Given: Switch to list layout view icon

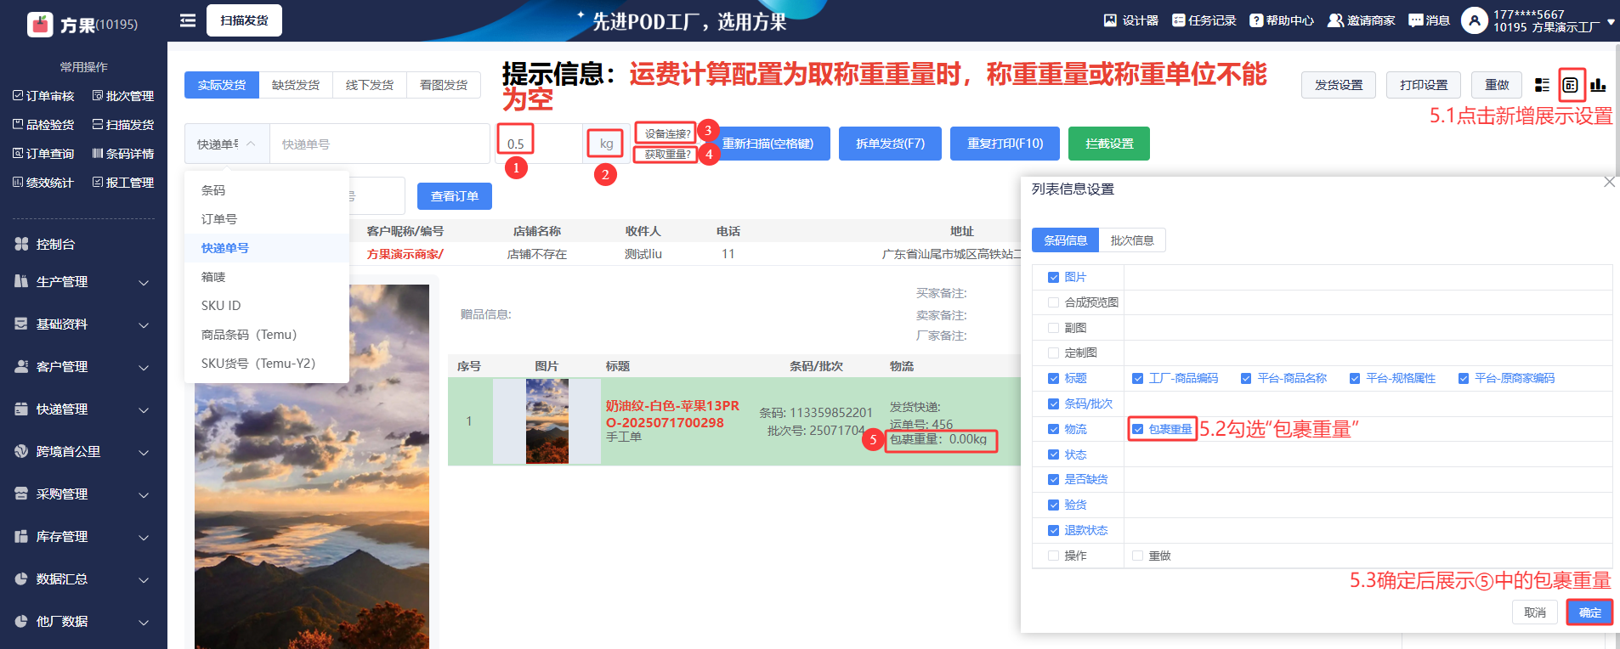Looking at the screenshot, I should point(1542,85).
